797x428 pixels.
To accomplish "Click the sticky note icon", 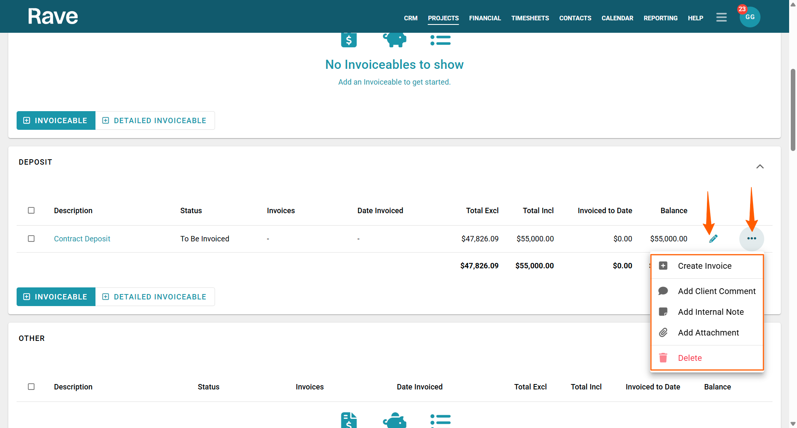I will tap(663, 312).
